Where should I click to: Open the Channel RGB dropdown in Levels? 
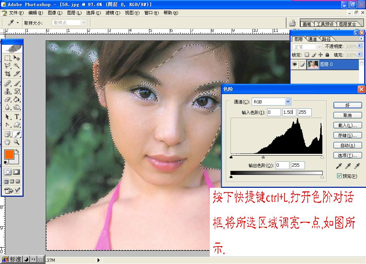(288, 102)
